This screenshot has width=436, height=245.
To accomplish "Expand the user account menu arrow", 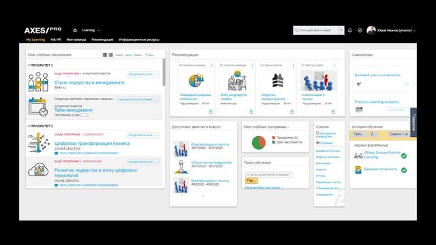I will 414,31.
